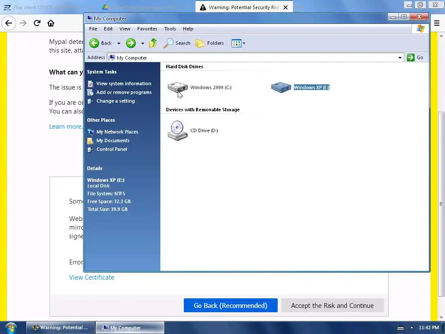This screenshot has width=445, height=334.
Task: Click the Windows XP (E:) drive label
Action: [311, 87]
